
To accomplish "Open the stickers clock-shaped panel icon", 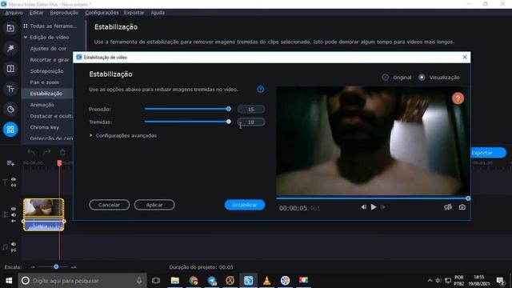I will click(10, 109).
